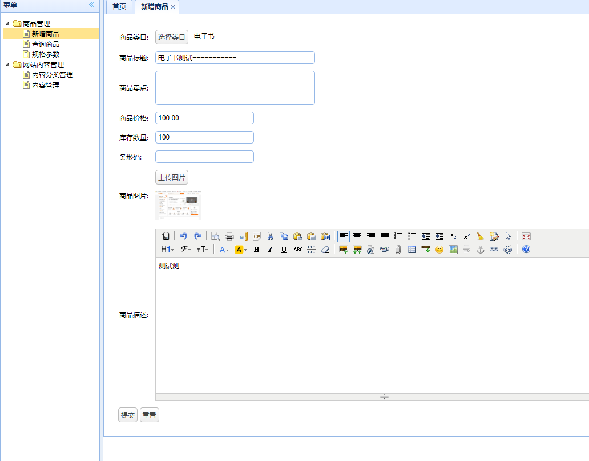Open the font size dropdown
The width and height of the screenshot is (589, 461).
coord(203,250)
